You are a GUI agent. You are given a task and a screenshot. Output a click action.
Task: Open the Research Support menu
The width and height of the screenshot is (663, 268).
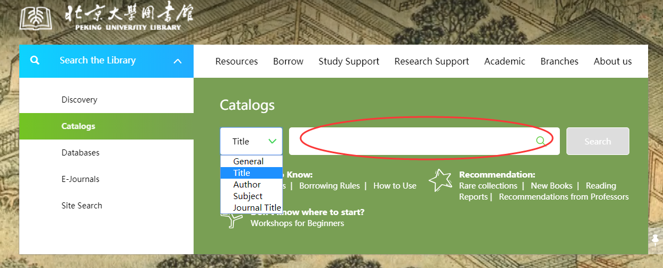tap(432, 61)
